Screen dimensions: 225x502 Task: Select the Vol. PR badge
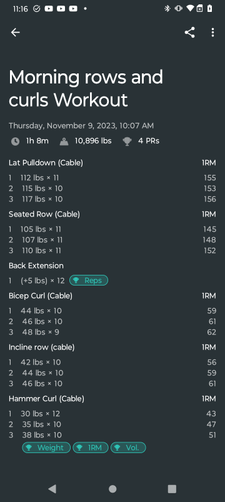click(128, 447)
